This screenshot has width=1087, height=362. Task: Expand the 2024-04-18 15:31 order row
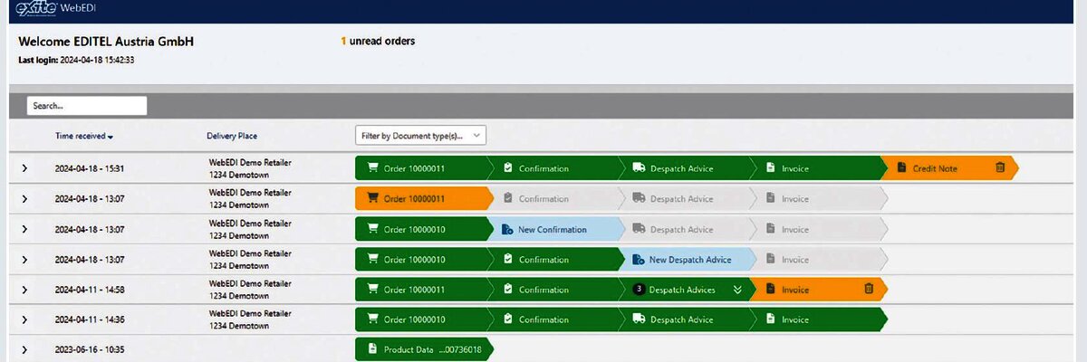pyautogui.click(x=24, y=168)
